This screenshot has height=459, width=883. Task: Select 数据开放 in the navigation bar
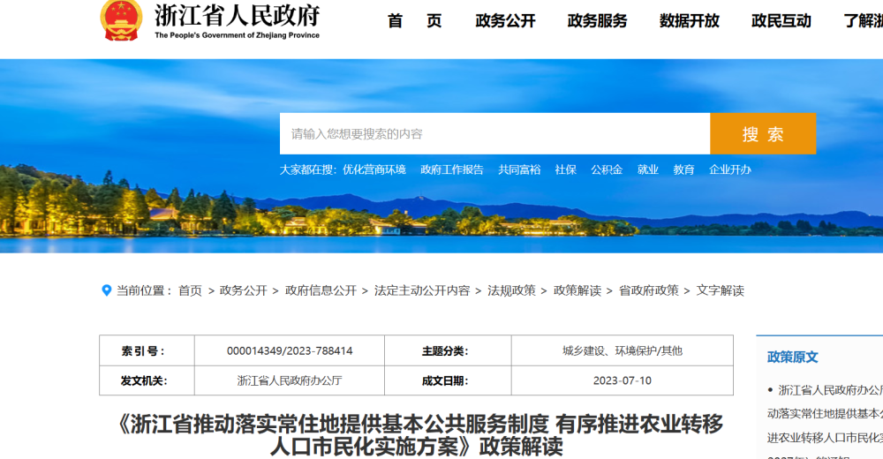[x=689, y=21]
